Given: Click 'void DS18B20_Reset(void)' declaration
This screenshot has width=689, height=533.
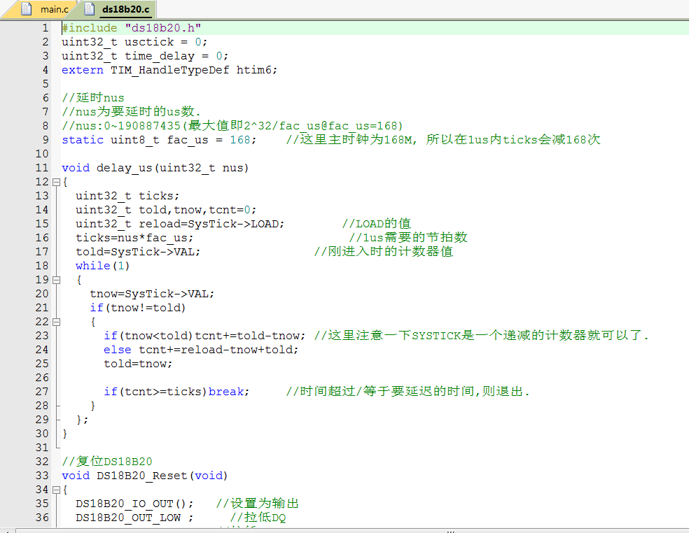Looking at the screenshot, I should 144,476.
